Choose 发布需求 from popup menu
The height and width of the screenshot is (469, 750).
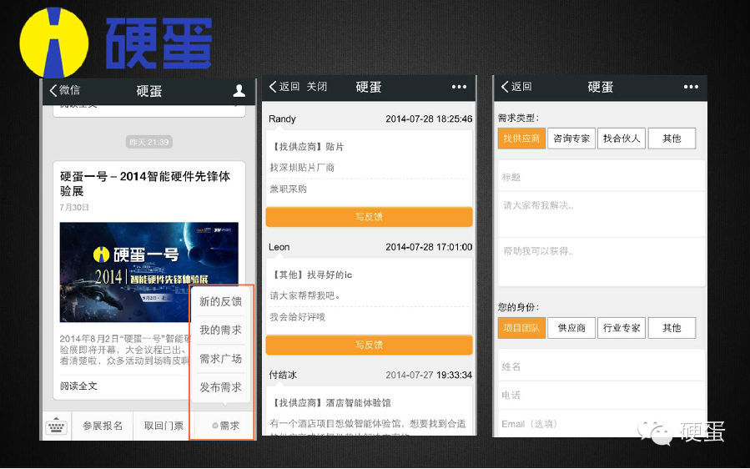tap(220, 387)
